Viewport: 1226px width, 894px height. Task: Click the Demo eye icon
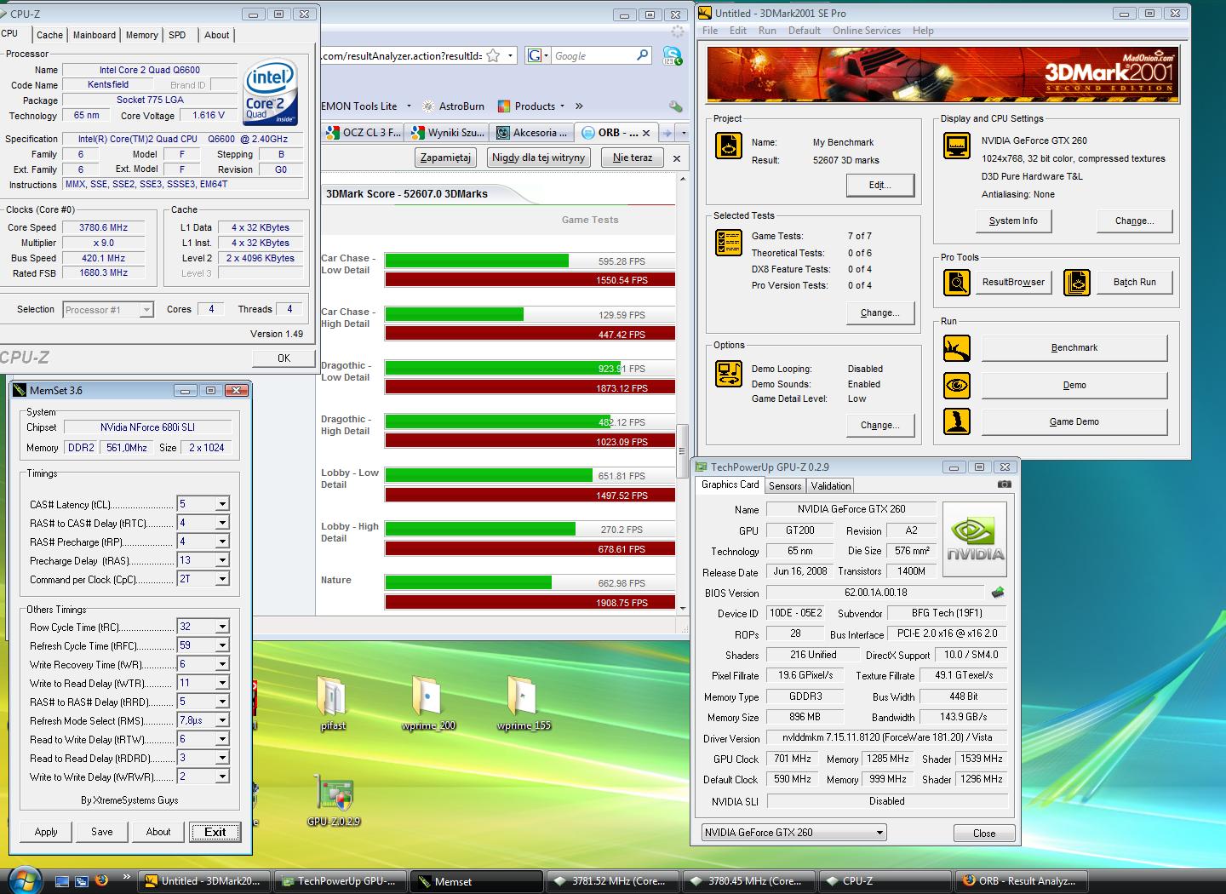(x=957, y=386)
